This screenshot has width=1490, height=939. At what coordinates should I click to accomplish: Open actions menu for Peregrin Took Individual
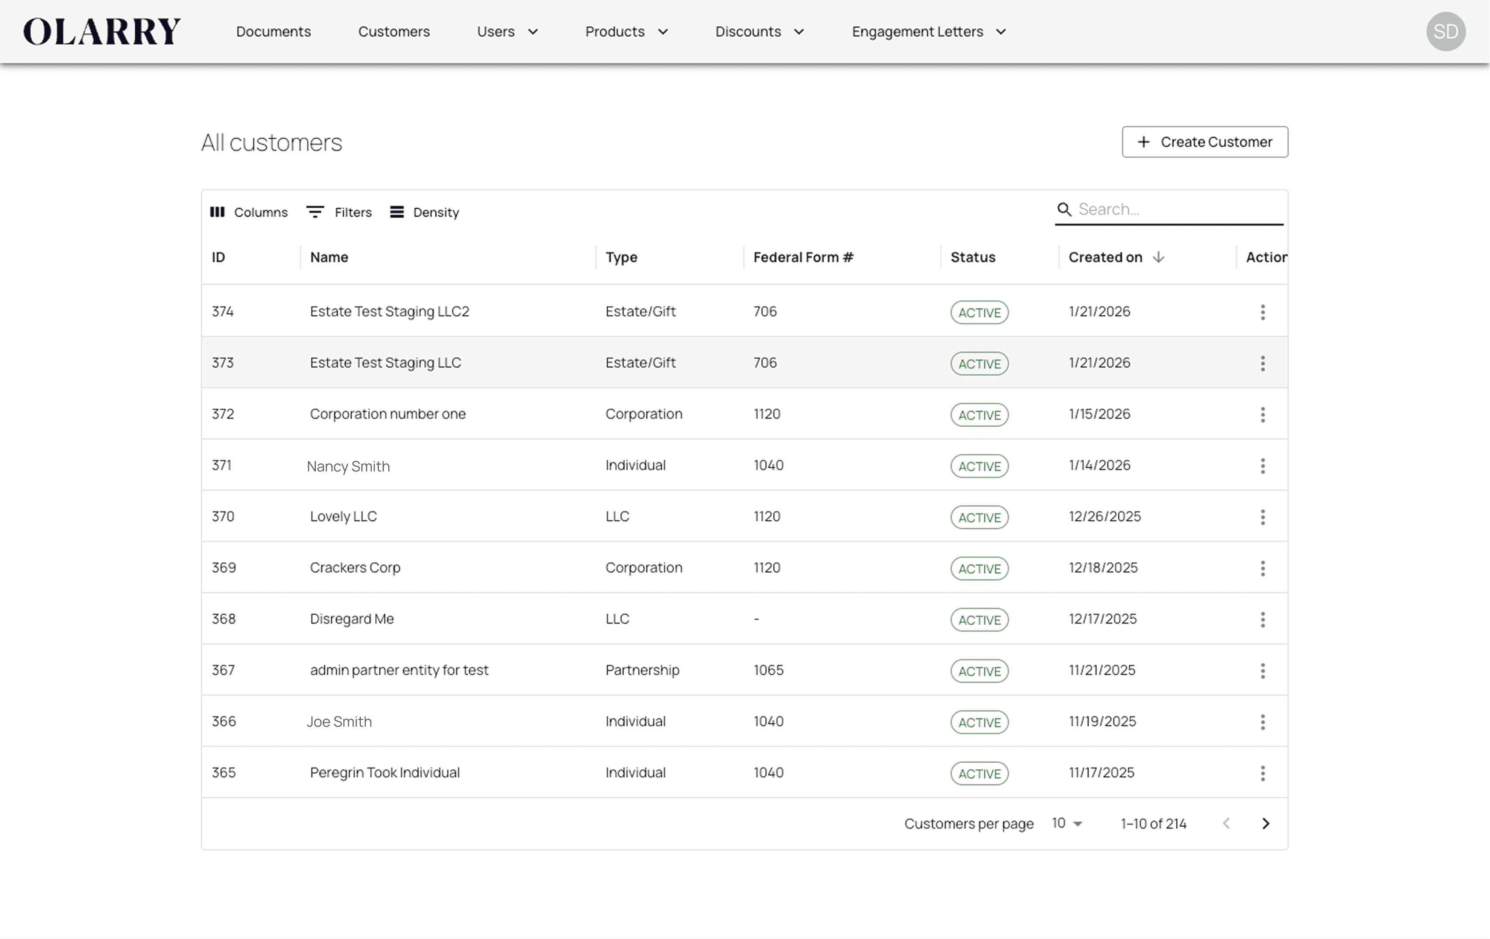click(x=1262, y=773)
